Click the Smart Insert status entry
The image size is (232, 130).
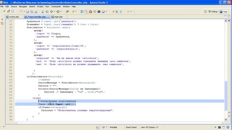click(131, 127)
